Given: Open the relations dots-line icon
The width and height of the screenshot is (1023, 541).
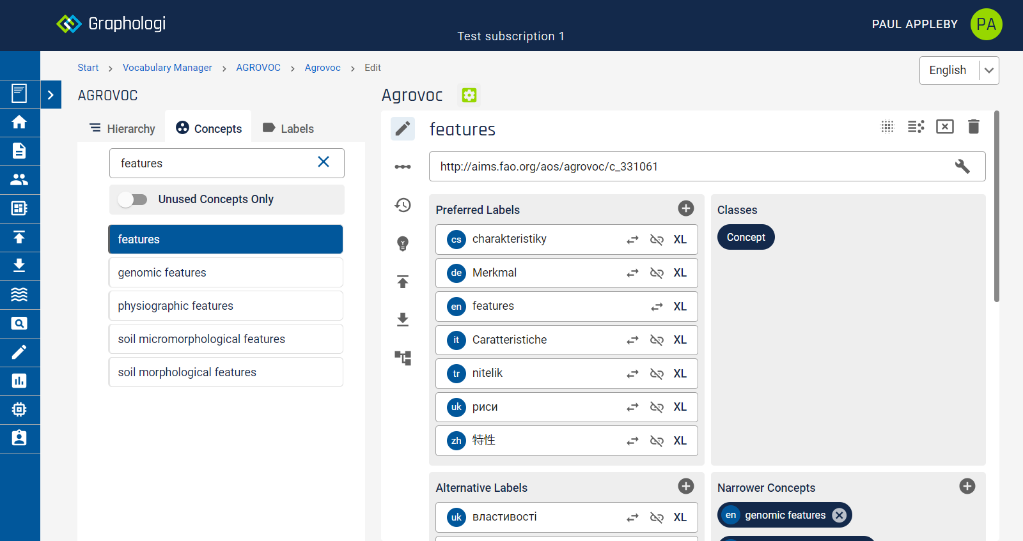Looking at the screenshot, I should pos(403,167).
